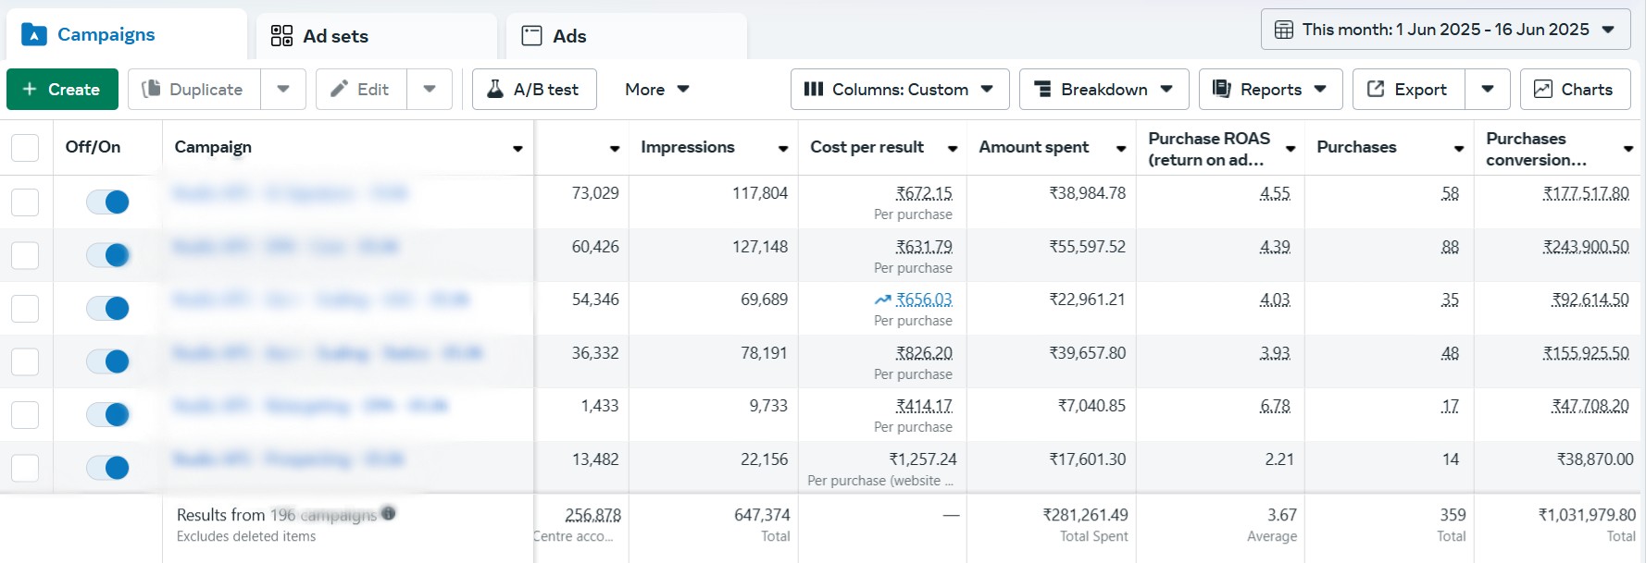
Task: Open the date range picker for This month
Action: (x=1444, y=30)
